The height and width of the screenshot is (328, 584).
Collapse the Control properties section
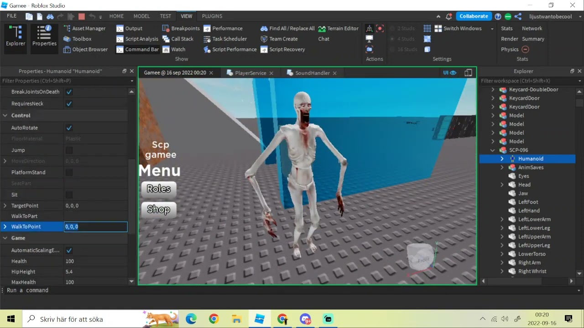coord(5,116)
